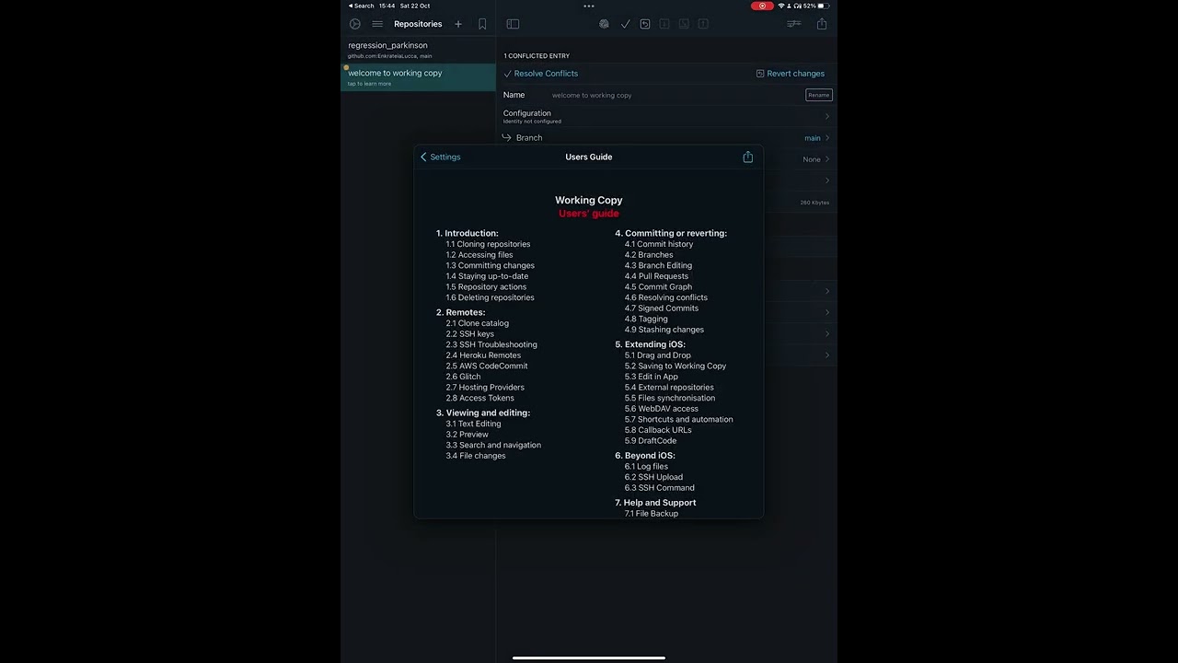Viewport: 1178px width, 663px height.
Task: Tap Resolve Conflicts
Action: coord(541,74)
